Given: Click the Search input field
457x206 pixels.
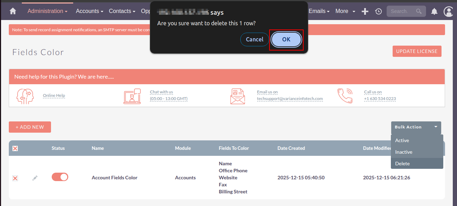Looking at the screenshot, I should [x=401, y=11].
